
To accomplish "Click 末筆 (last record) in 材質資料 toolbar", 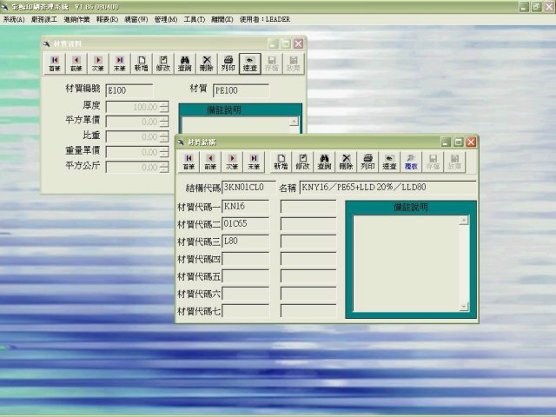I will click(x=120, y=62).
